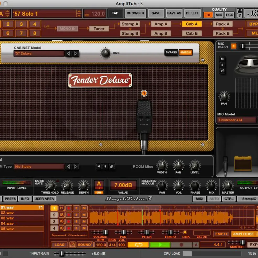Select Stomp B module
Image resolution: width=258 pixels, height=258 pixels.
(130, 34)
